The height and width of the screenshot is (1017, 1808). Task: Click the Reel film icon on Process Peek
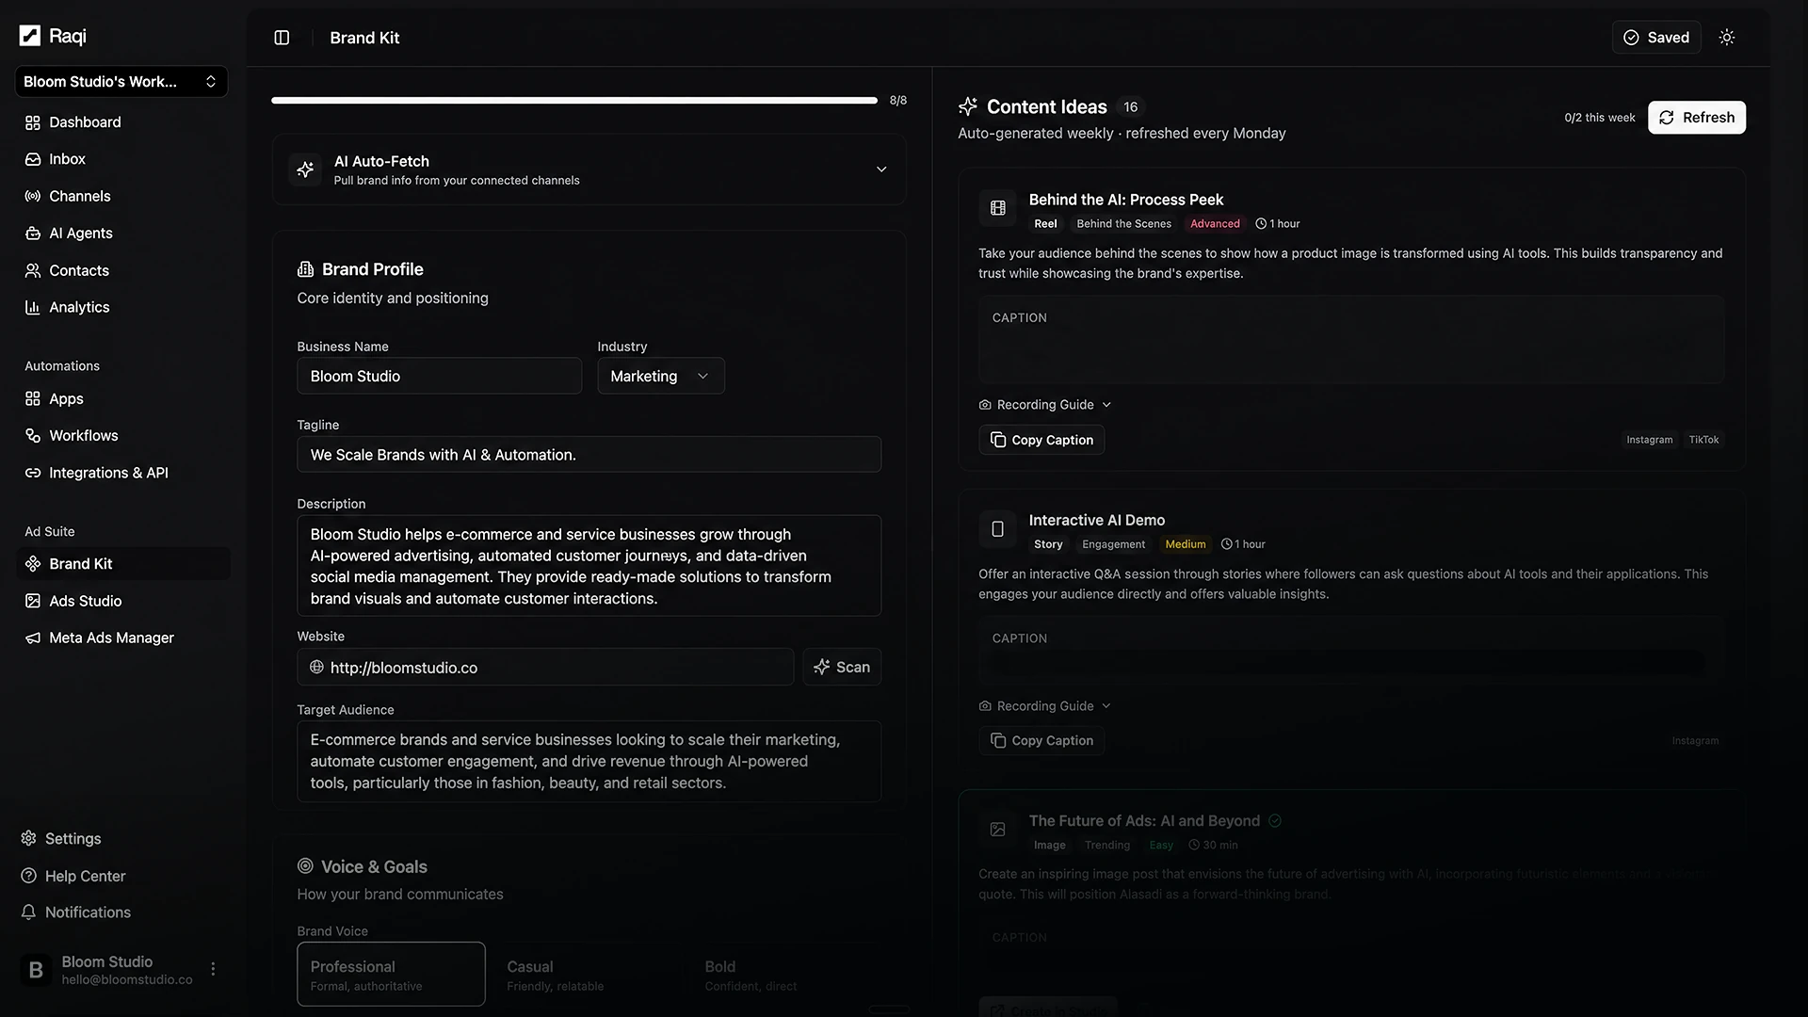click(998, 208)
